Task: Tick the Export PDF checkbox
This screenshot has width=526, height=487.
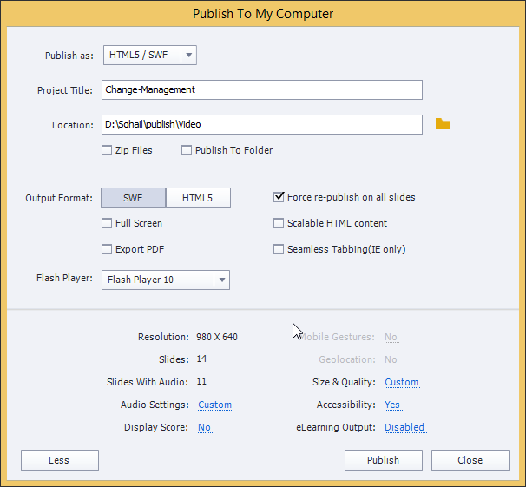Action: click(107, 249)
